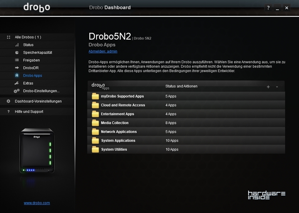Image resolution: width=299 pixels, height=213 pixels.
Task: Open the Freigaben section
Action: (x=37, y=60)
